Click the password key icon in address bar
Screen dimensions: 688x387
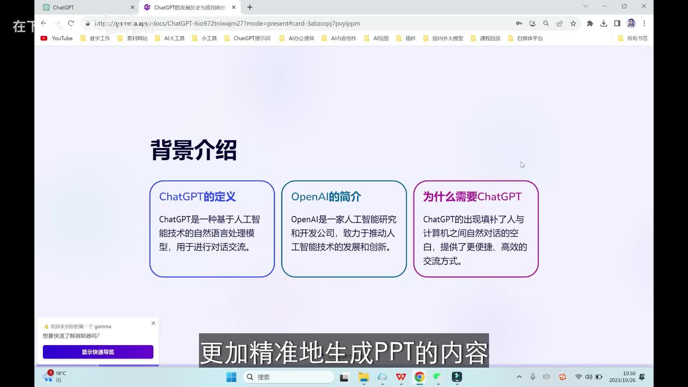coord(519,24)
